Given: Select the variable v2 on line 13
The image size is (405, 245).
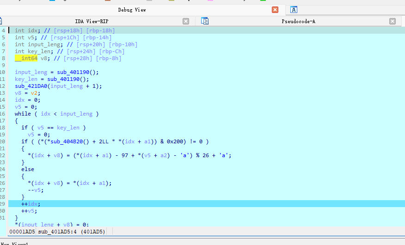Looking at the screenshot, I should [34, 93].
